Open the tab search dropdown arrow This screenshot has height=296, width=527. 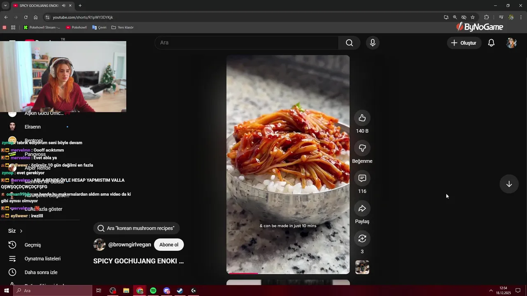coord(5,6)
